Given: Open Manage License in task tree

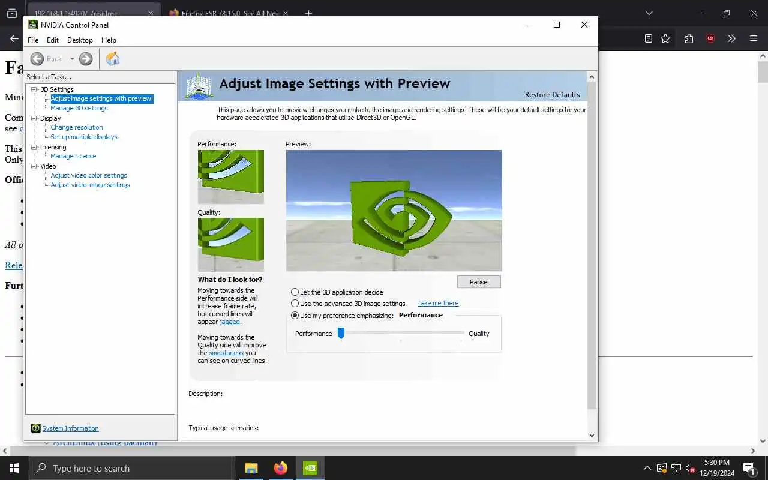Looking at the screenshot, I should (73, 156).
